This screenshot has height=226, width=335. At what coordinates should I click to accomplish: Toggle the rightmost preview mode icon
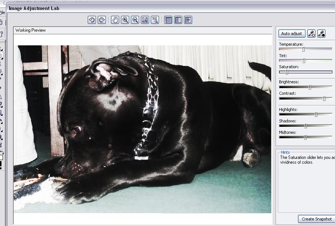(188, 20)
